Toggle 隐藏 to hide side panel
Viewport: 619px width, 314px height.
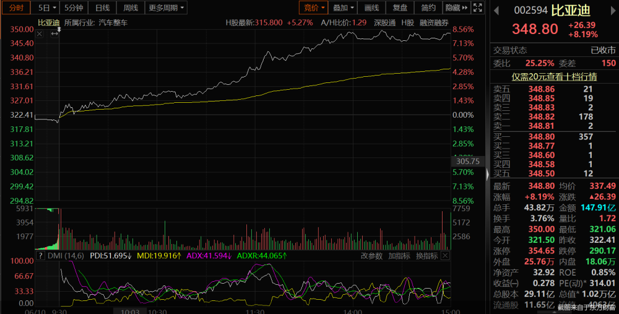[x=456, y=7]
